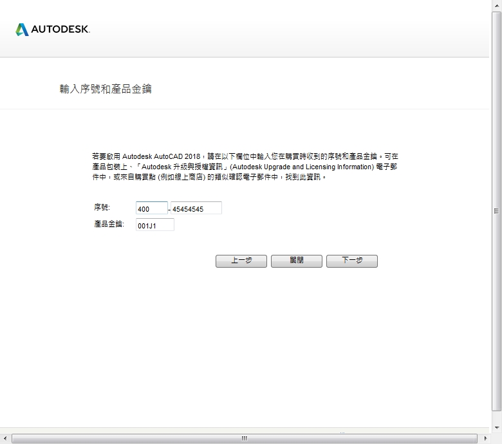Click the vertical scrollbar thumb

pyautogui.click(x=497, y=211)
